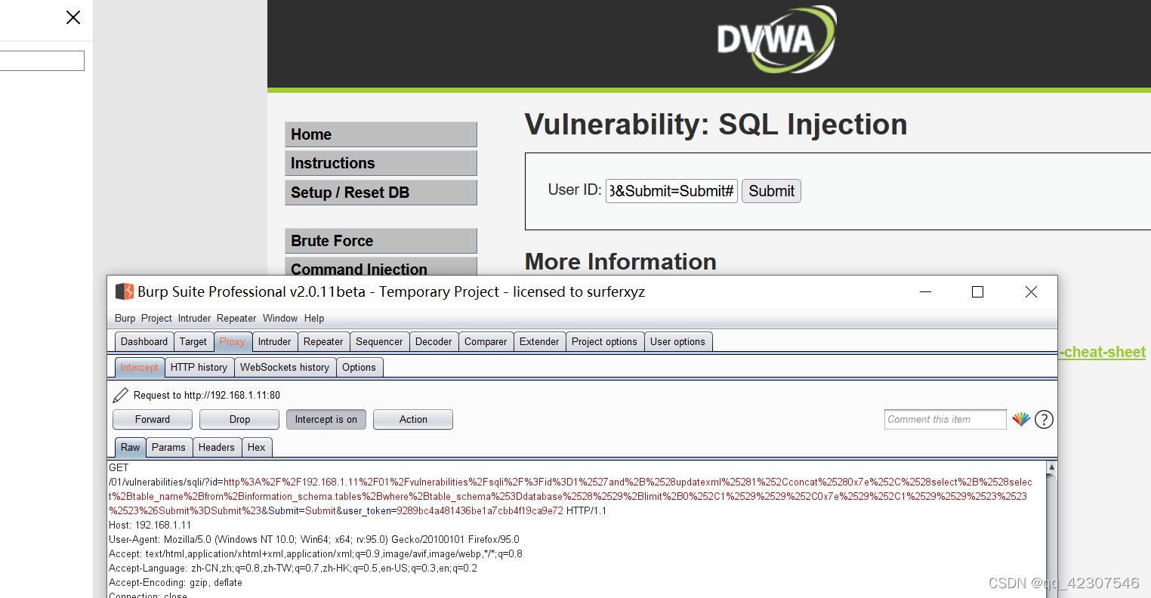1151x598 pixels.
Task: Select the Proxy tab
Action: [233, 341]
